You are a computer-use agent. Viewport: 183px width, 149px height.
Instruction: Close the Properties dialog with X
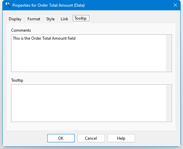coord(175,5)
